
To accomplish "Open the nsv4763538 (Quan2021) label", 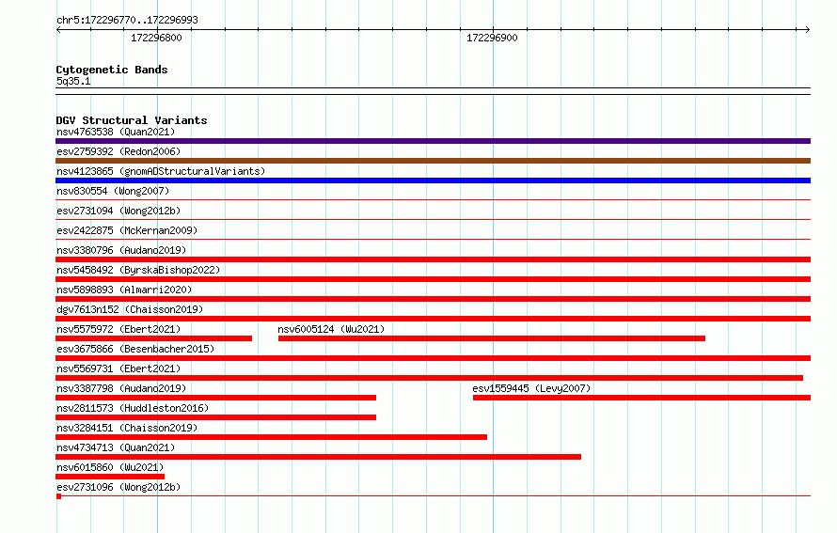I will tap(116, 132).
